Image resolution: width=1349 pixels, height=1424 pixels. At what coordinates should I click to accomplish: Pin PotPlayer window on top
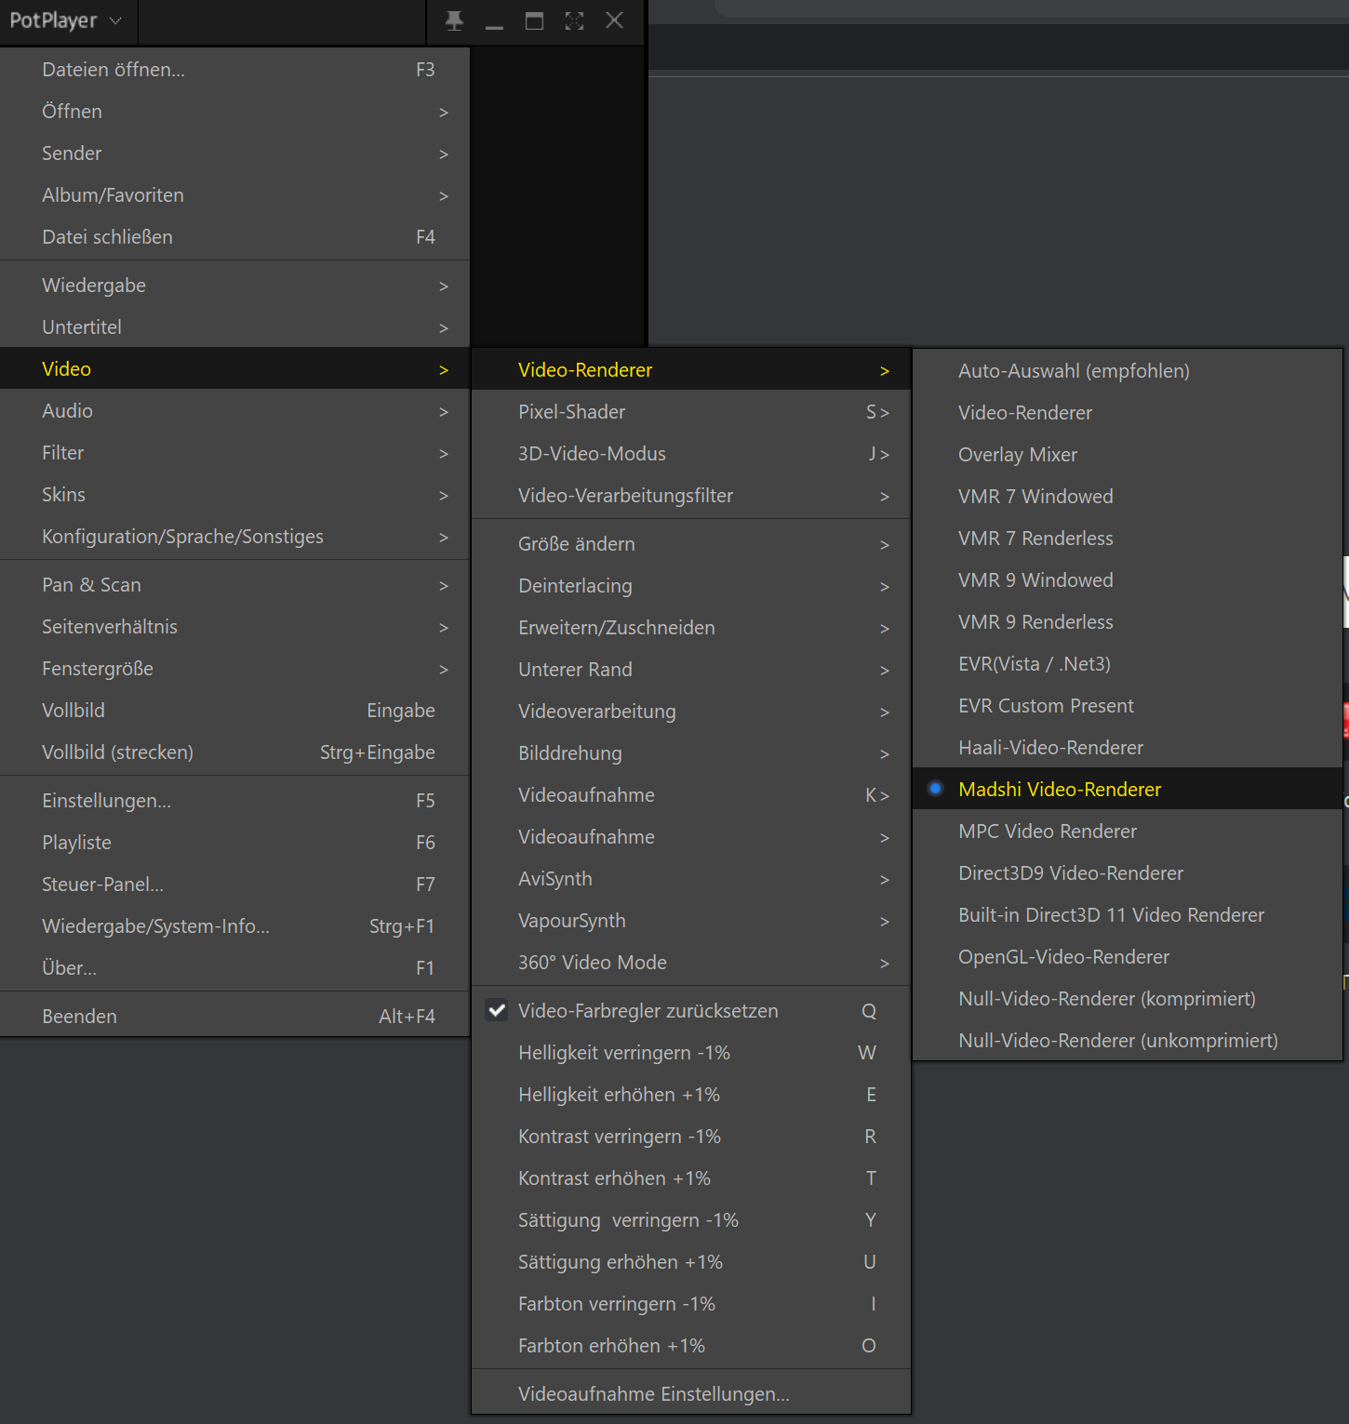[454, 20]
